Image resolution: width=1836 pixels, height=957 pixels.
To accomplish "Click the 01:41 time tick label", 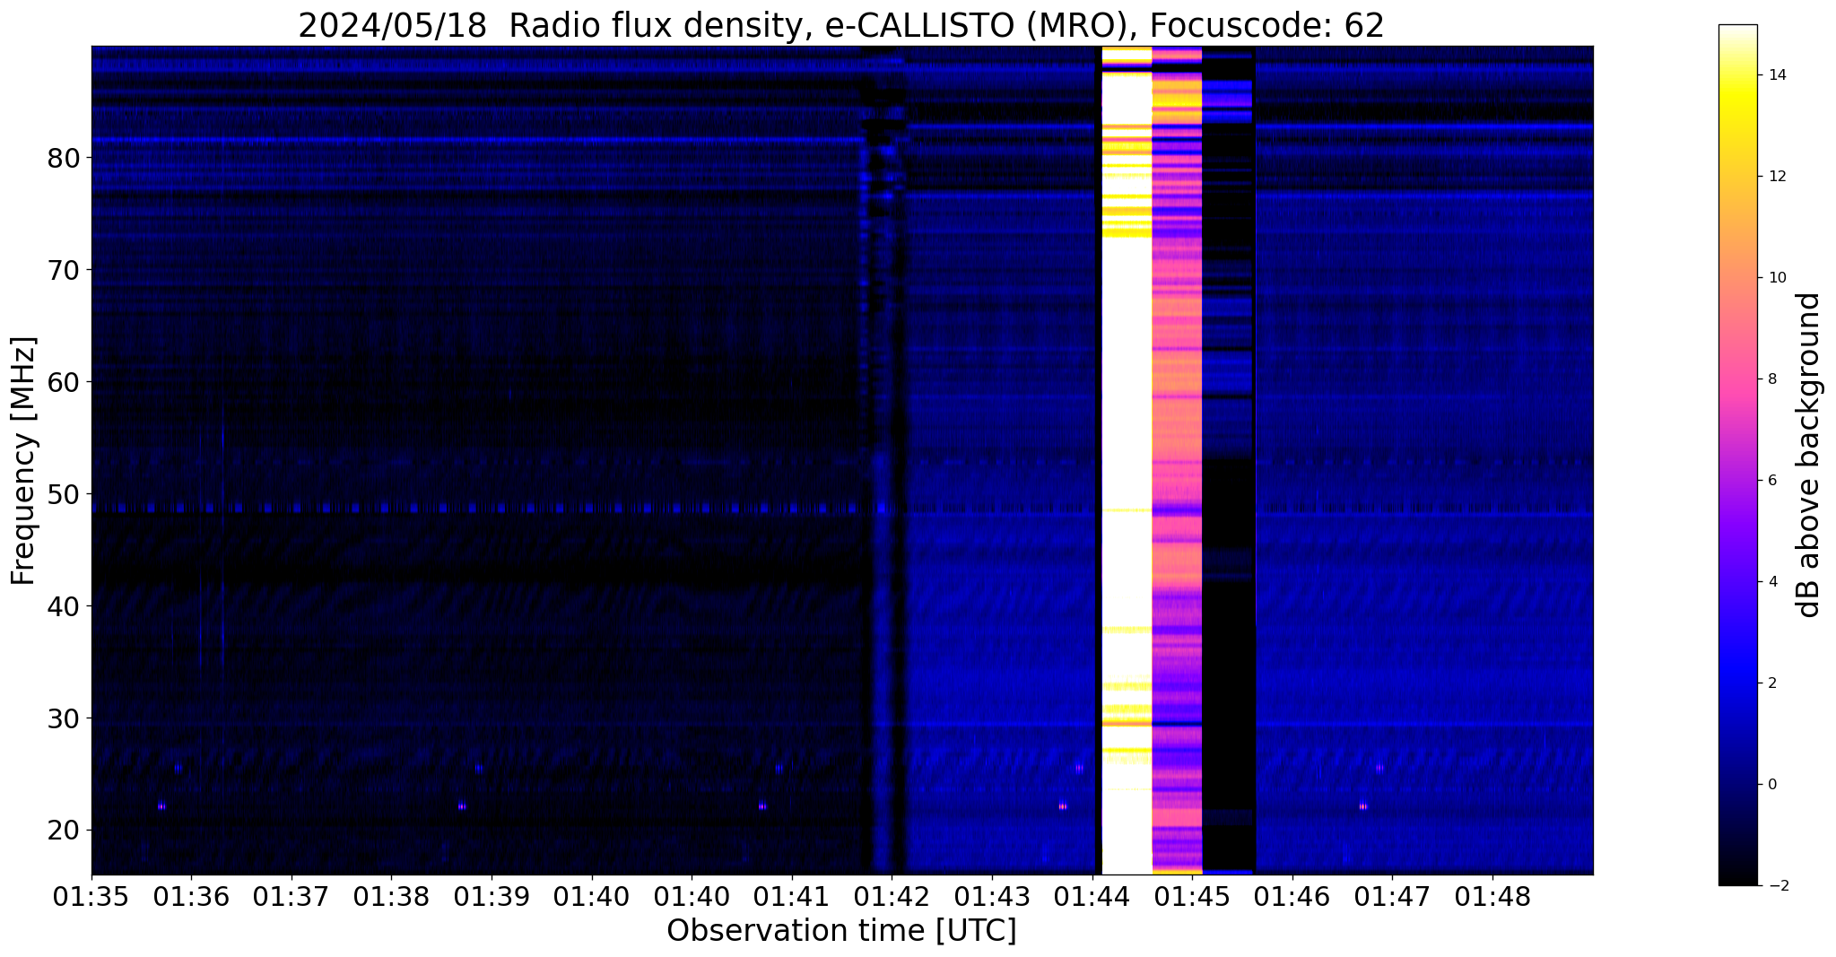I will point(792,897).
